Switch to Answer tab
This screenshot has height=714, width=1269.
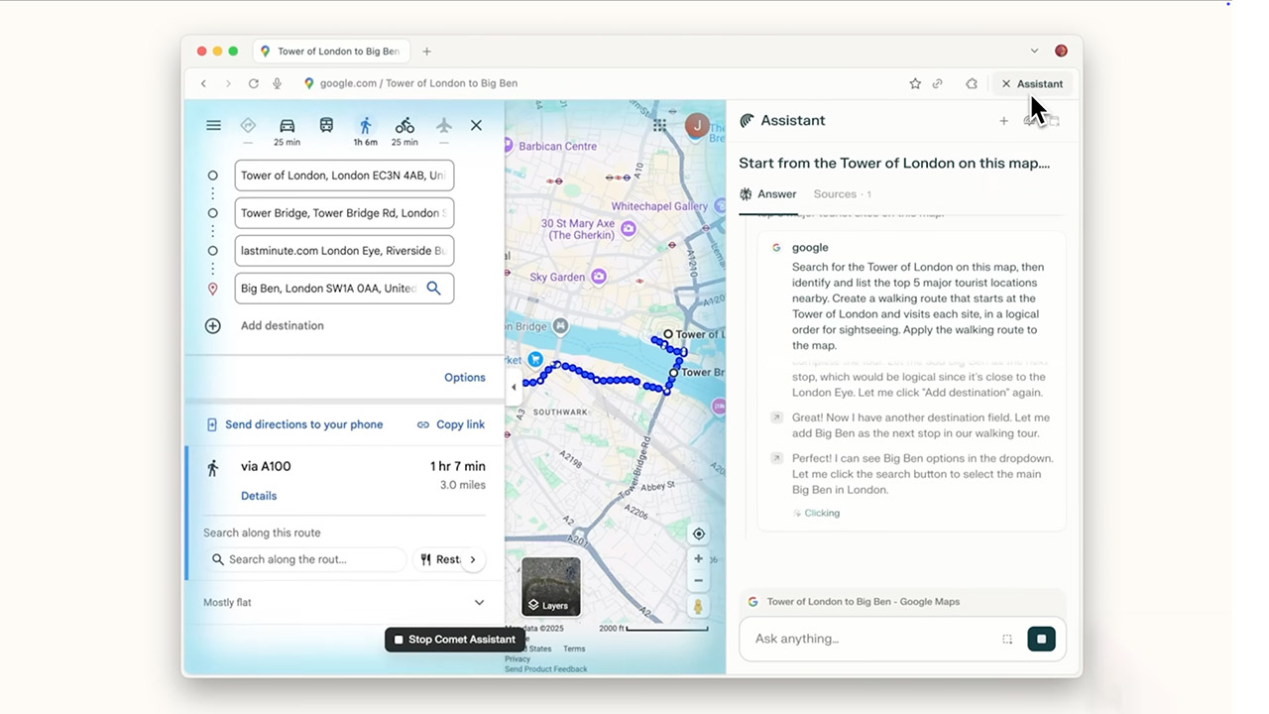click(768, 194)
